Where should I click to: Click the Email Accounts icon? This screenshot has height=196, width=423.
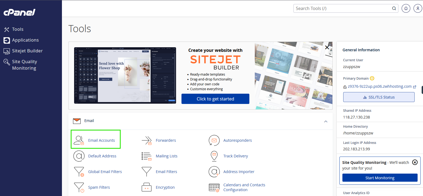[79, 140]
